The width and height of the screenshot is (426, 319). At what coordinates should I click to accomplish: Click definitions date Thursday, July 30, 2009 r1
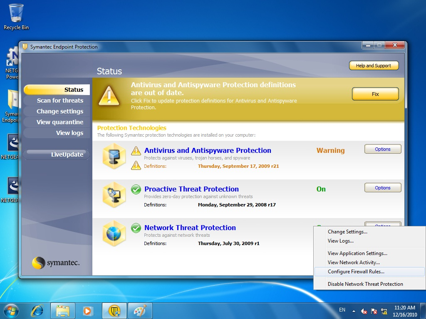point(228,243)
